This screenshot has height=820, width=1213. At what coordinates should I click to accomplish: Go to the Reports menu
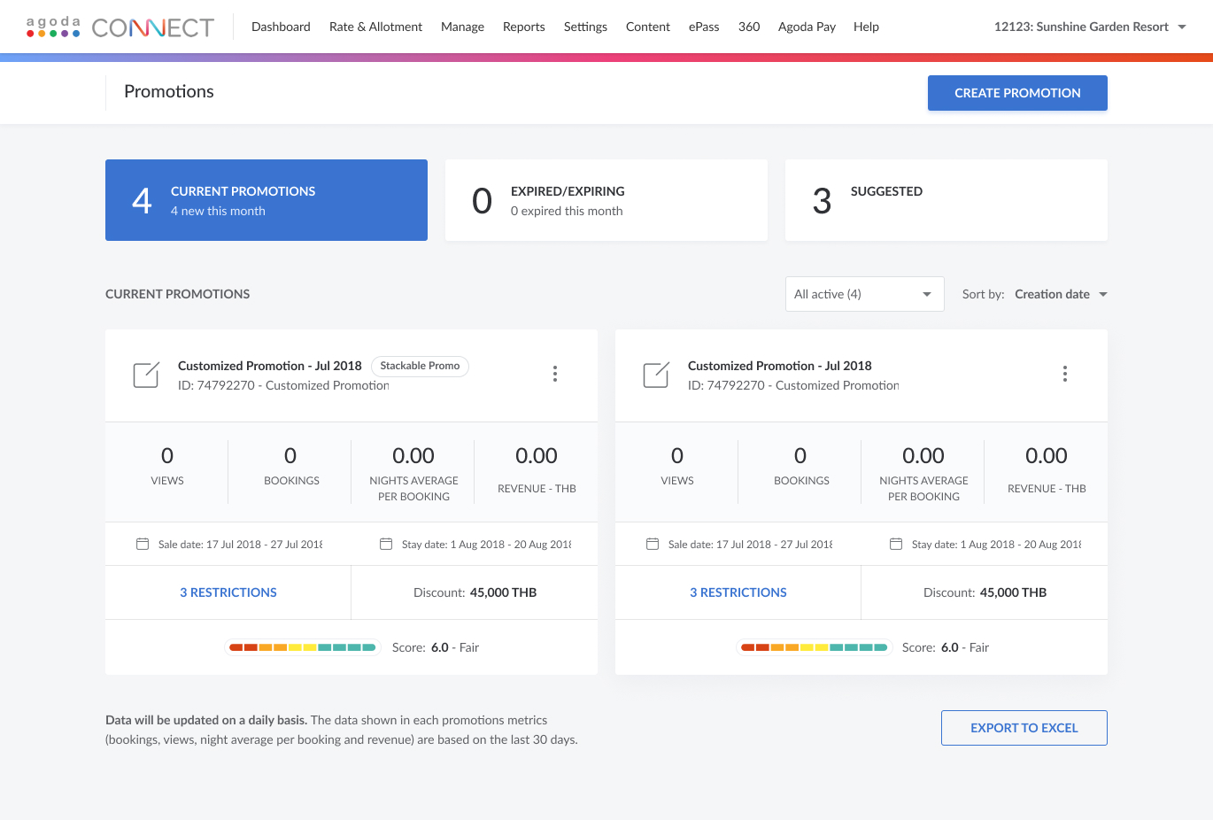click(523, 27)
